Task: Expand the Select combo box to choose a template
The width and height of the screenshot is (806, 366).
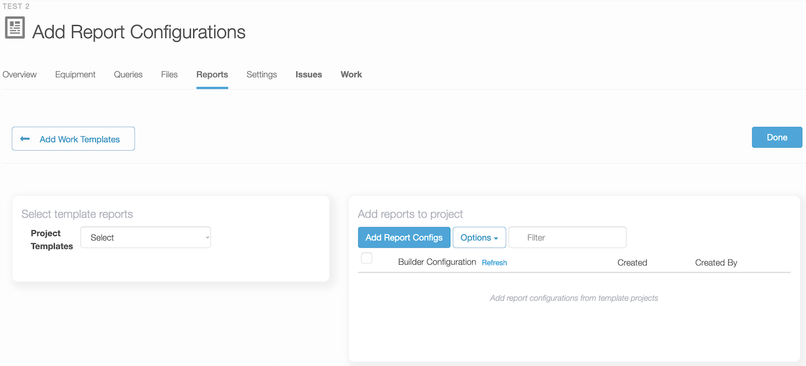Action: (x=145, y=237)
